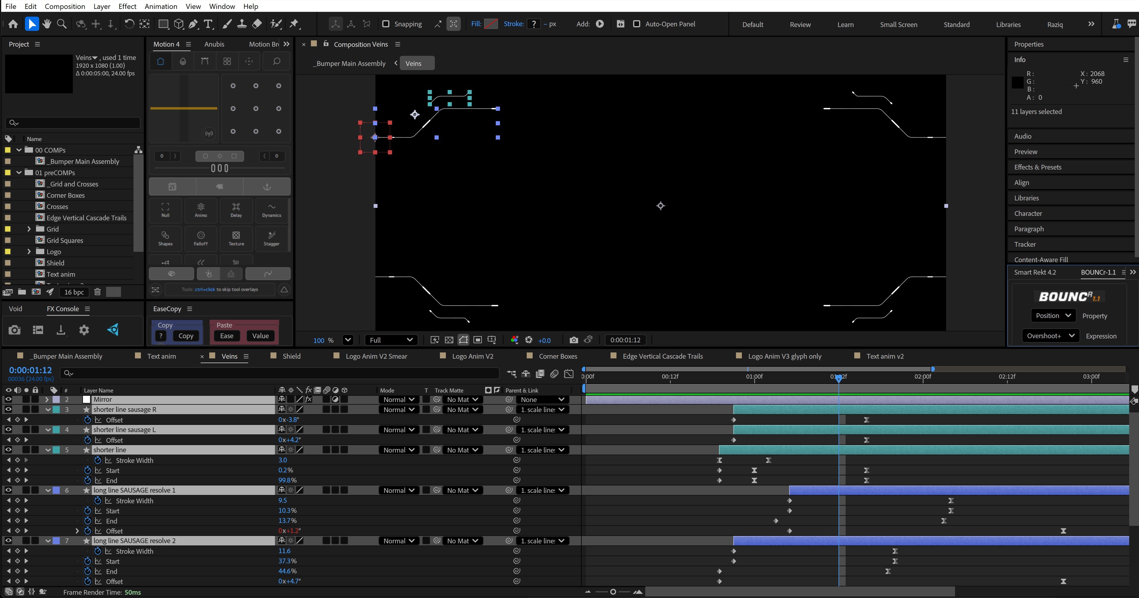The height and width of the screenshot is (598, 1139).
Task: Take snapshot with camera icon in viewer
Action: tap(573, 340)
